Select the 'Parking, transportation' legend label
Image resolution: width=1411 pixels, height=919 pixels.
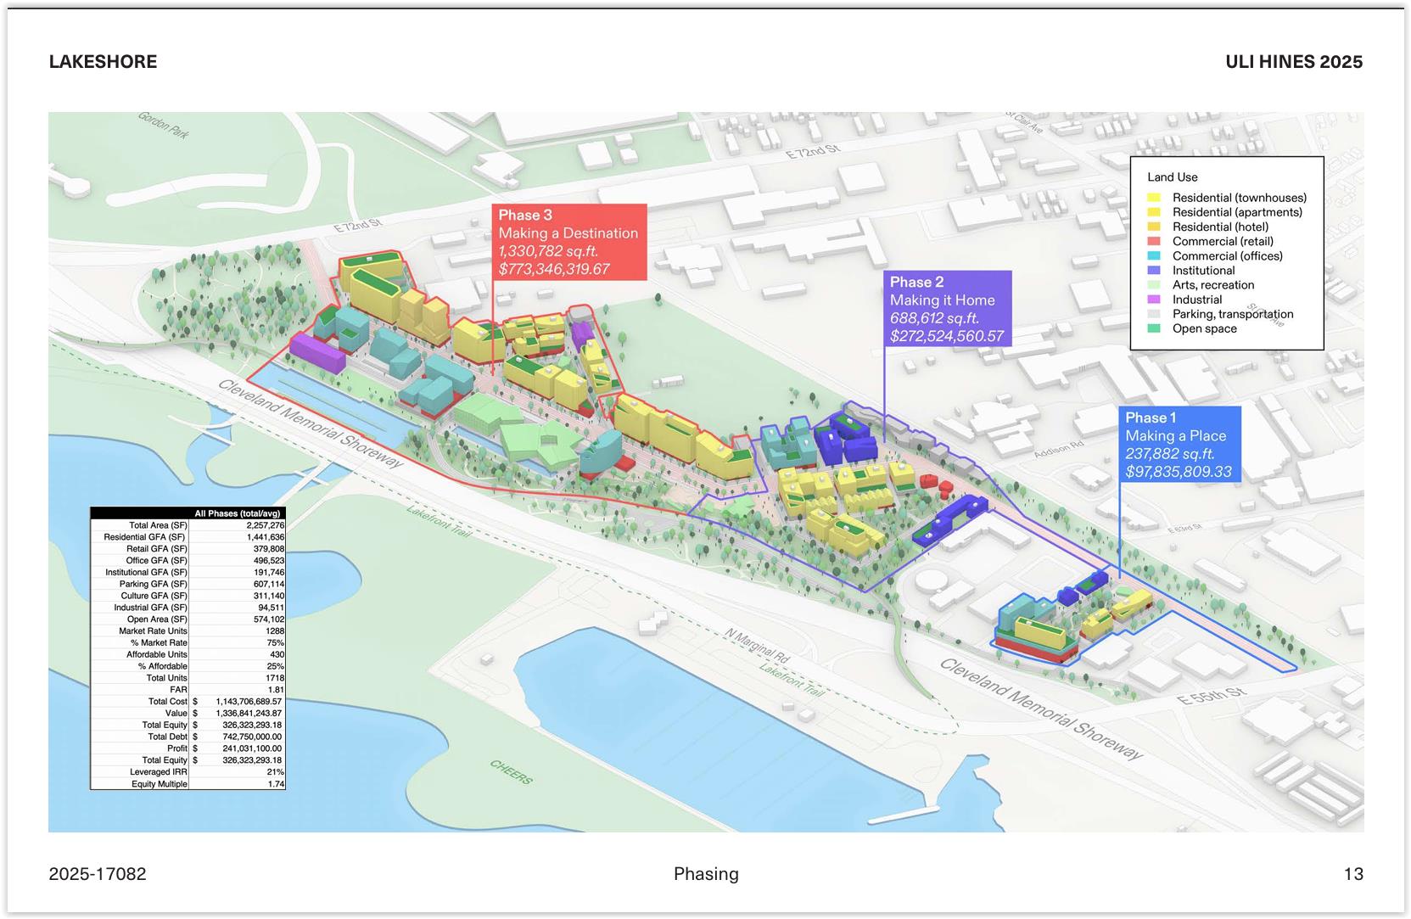tap(1233, 314)
